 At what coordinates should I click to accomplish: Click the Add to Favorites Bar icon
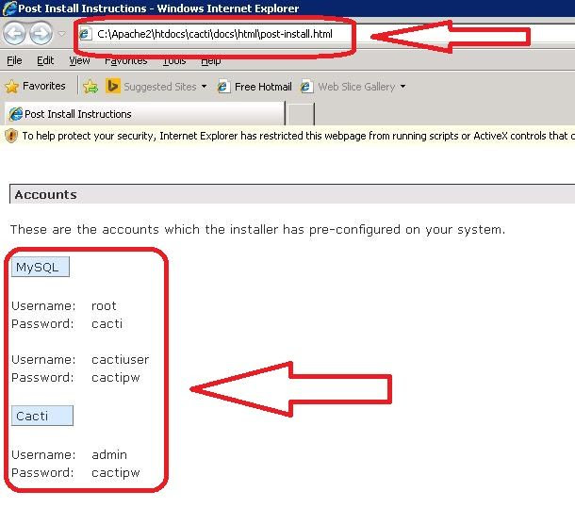pos(90,87)
